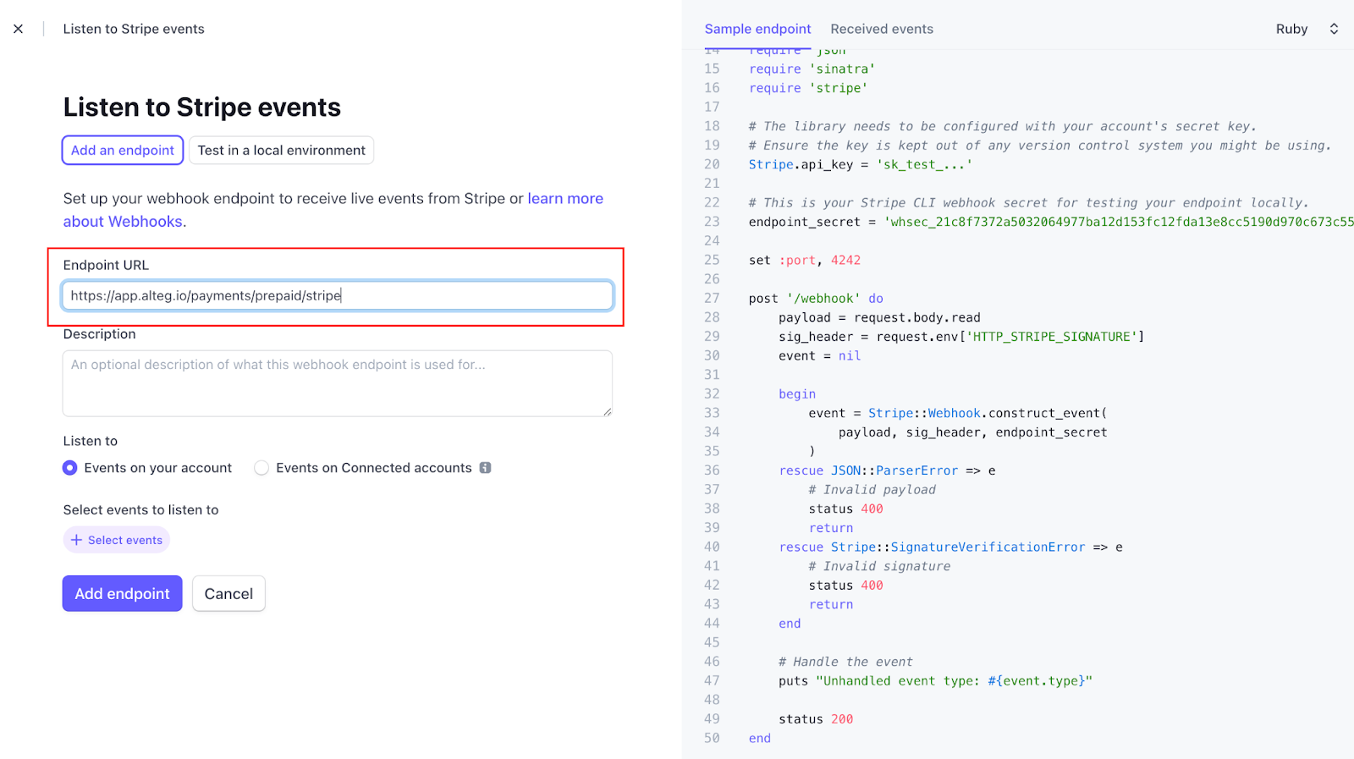Close the Listen to Stripe events dialog
The image size is (1354, 759).
point(19,29)
